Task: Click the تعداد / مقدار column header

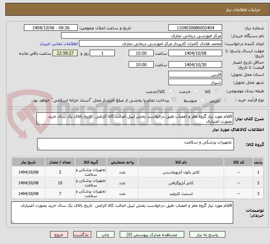Action: 60,162
